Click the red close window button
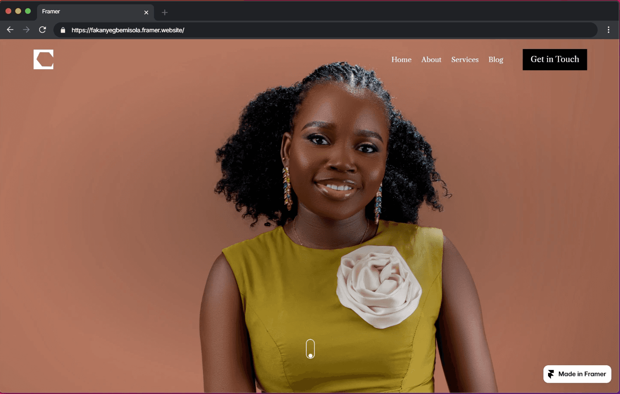Screen dimensions: 620x394 [x=8, y=11]
